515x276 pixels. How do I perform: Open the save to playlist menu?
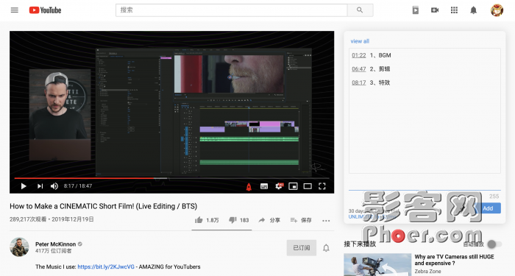(301, 220)
